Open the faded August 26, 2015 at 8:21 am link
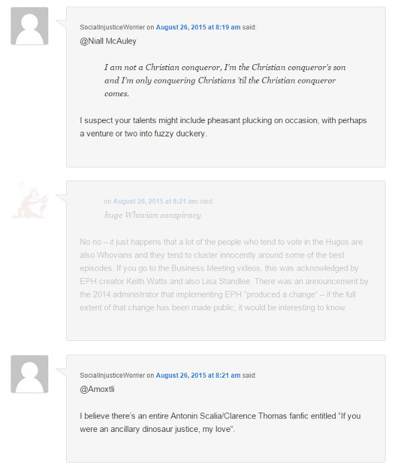Image resolution: width=401 pixels, height=468 pixels. click(x=155, y=201)
